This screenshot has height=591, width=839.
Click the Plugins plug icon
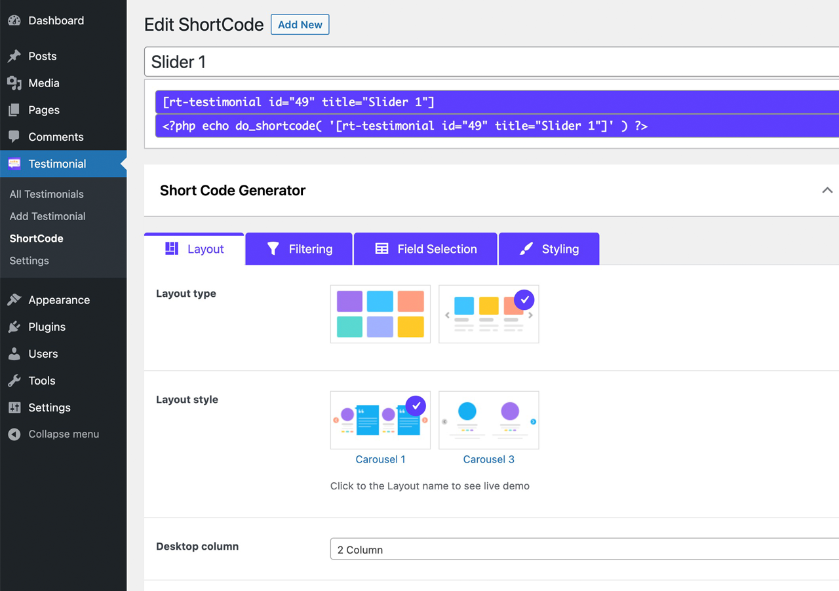click(x=14, y=327)
